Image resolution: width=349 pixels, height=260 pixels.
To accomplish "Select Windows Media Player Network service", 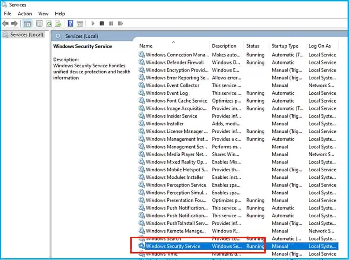I will pos(238,154).
